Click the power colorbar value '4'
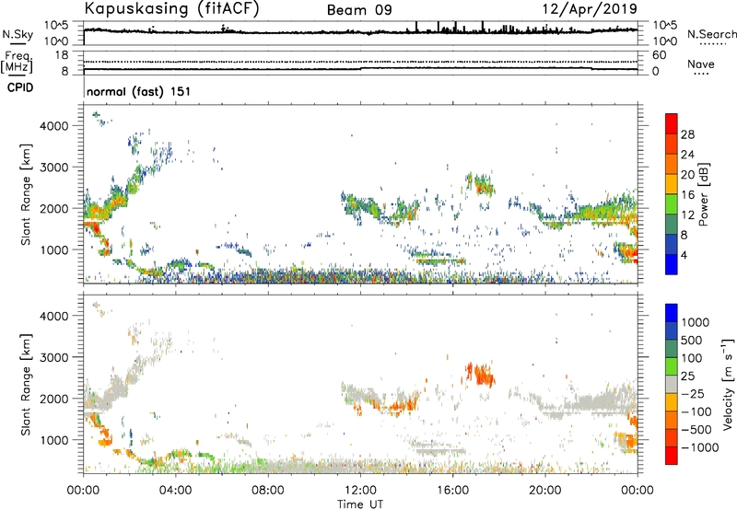The height and width of the screenshot is (510, 737). [x=684, y=256]
